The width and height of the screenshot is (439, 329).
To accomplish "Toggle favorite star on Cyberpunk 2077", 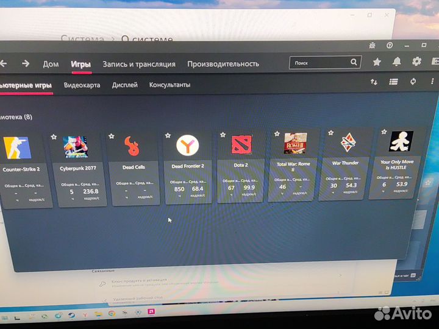I will 54,136.
